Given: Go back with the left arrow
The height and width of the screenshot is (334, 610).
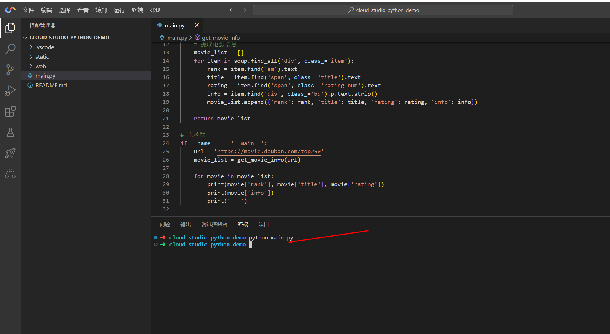Looking at the screenshot, I should point(232,10).
